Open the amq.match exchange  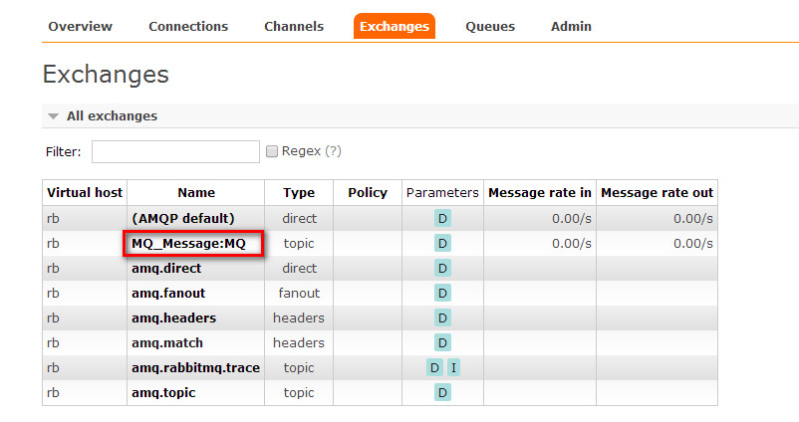click(167, 343)
